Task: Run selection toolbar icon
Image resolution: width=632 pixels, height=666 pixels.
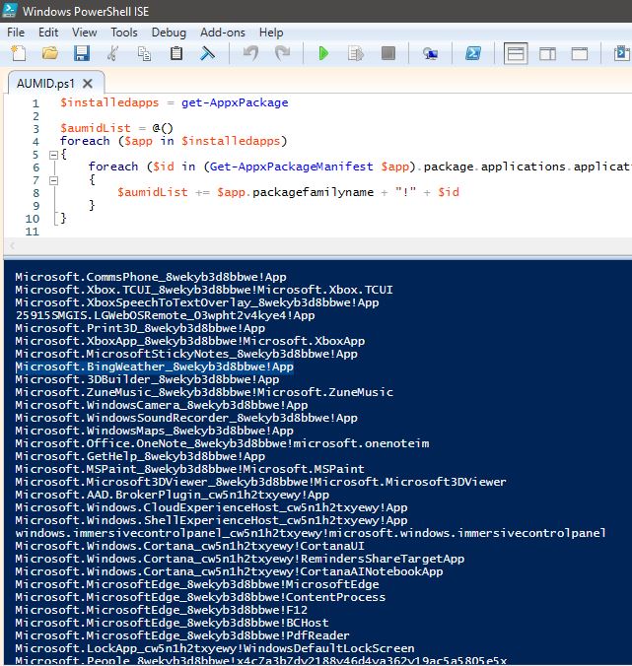Action: (x=356, y=53)
